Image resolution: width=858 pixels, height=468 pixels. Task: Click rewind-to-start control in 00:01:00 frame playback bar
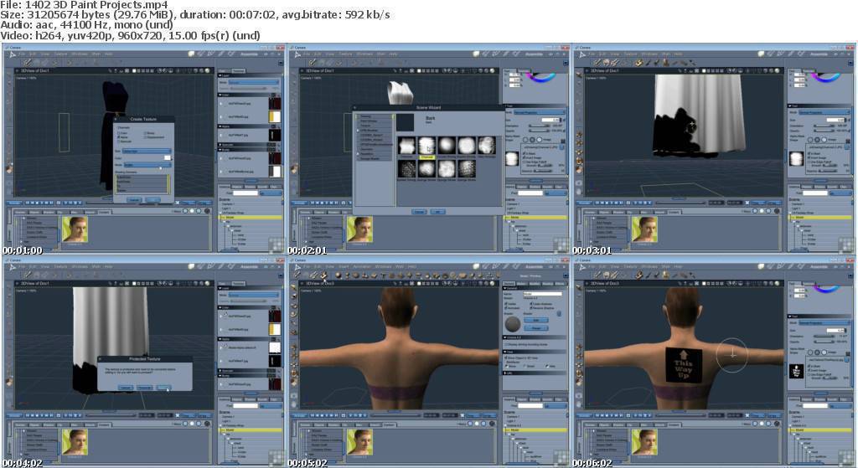(x=26, y=203)
